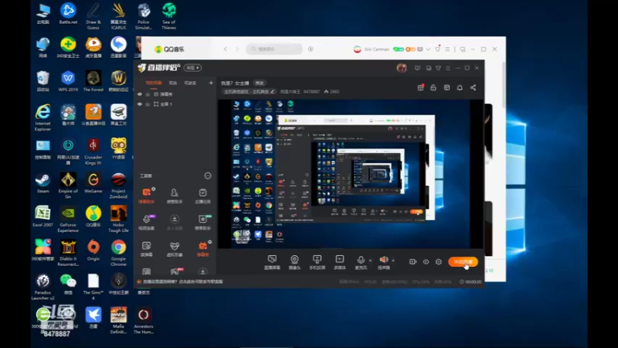
Task: Start recording with video camera icon
Action: [413, 261]
